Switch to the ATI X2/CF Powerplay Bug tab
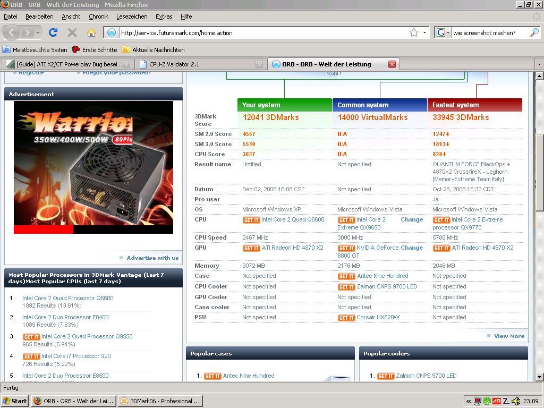The image size is (544, 408). (68, 64)
